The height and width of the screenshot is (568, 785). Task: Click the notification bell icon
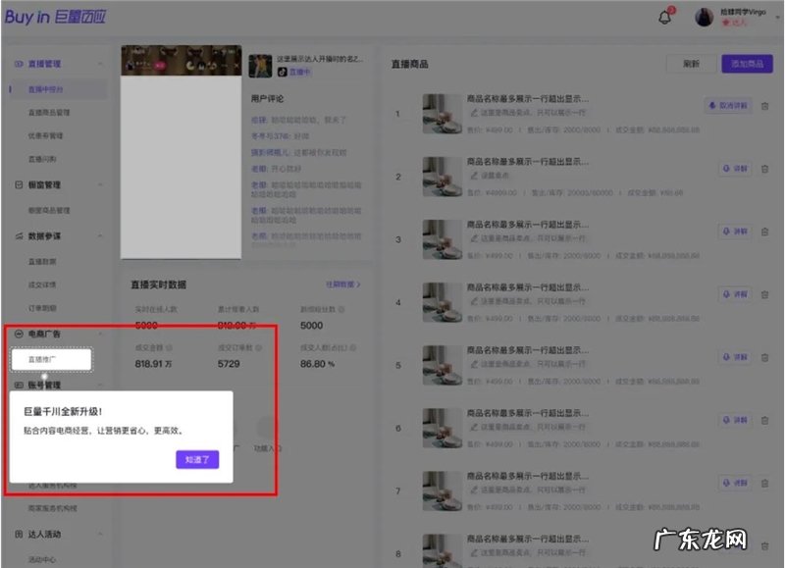pyautogui.click(x=663, y=15)
